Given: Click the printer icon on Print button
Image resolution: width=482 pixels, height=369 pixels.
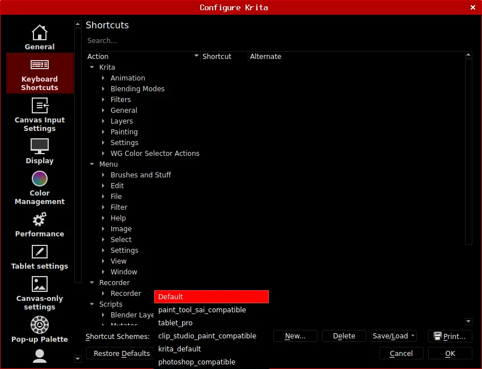Looking at the screenshot, I should [x=437, y=336].
